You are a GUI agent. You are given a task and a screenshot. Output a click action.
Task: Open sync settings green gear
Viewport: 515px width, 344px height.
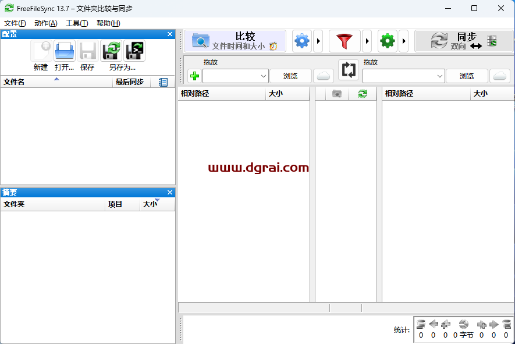[388, 41]
